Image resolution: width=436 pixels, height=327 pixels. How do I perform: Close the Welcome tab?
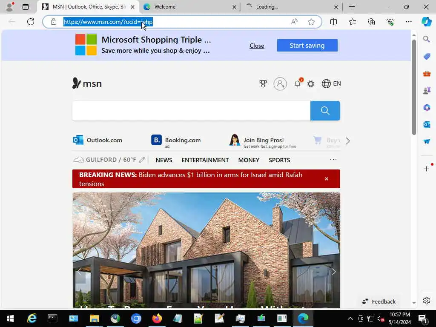(234, 7)
